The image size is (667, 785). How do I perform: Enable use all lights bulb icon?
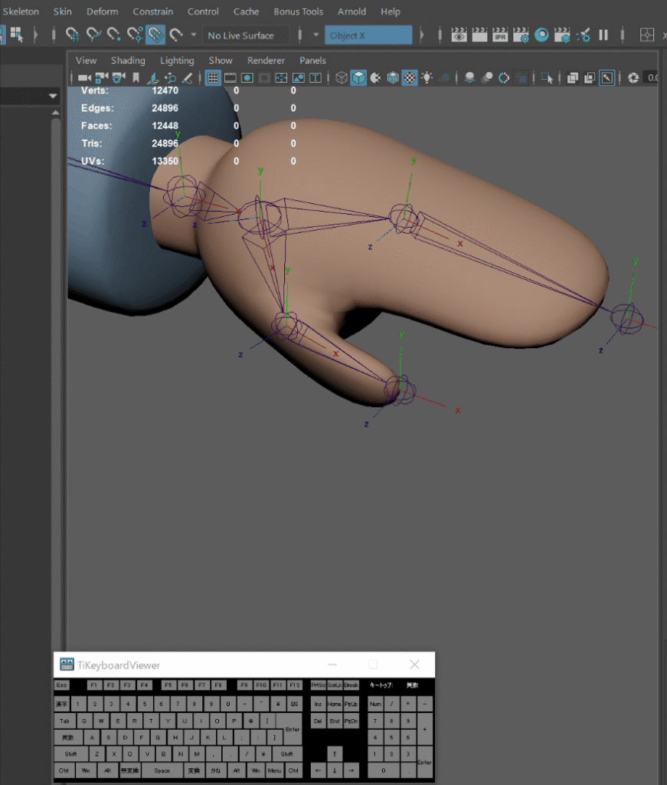point(427,77)
